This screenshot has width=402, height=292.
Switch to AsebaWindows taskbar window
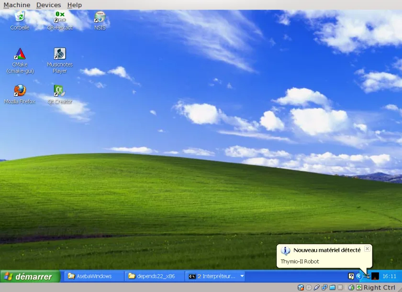click(93, 276)
